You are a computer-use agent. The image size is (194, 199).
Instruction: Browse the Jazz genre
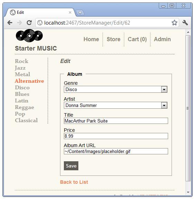pos(20,68)
